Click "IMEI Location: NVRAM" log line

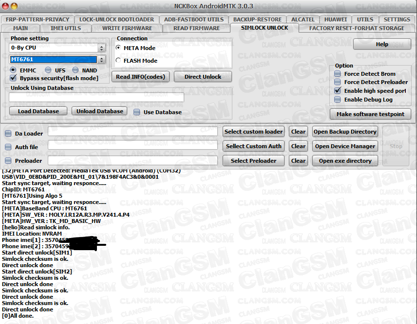(32, 234)
